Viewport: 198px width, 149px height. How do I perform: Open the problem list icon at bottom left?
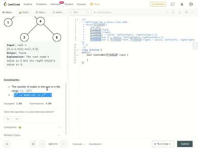[x=7, y=144]
